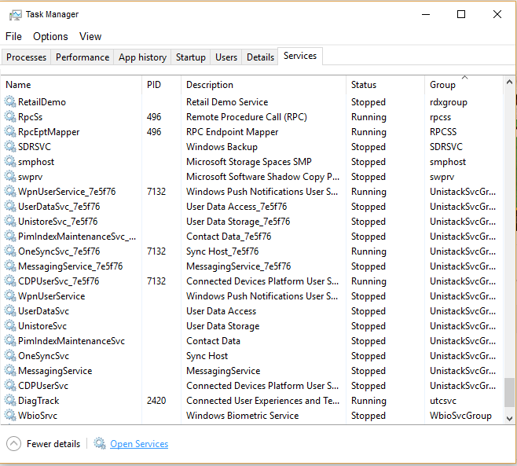
Task: Click the Task Manager title bar icon
Action: coord(15,15)
